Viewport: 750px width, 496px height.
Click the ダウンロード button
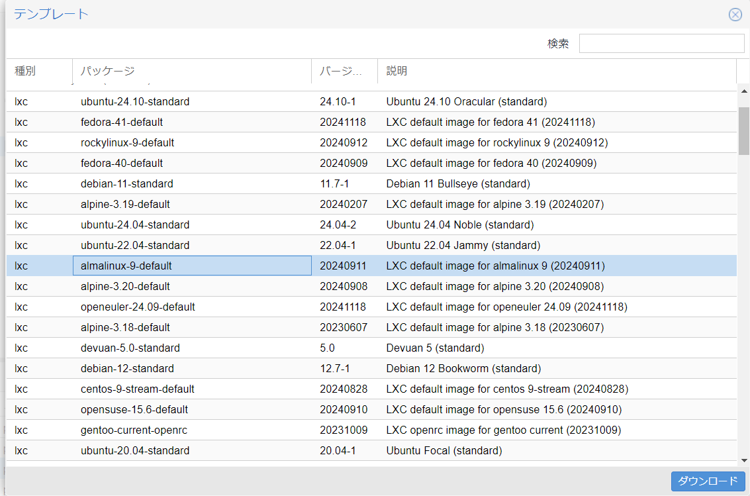708,481
